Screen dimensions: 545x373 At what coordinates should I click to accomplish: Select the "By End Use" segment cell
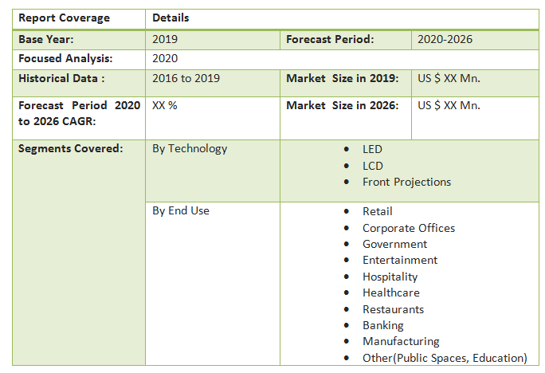click(181, 211)
